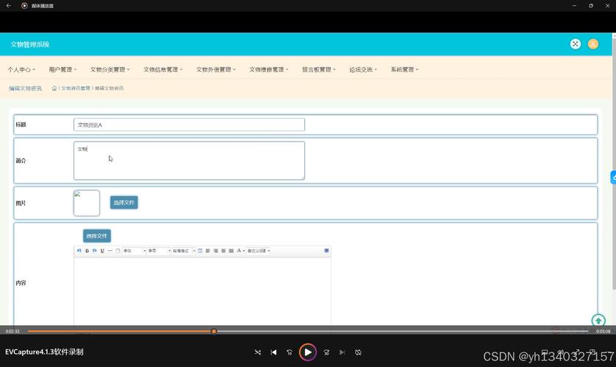Click the Bold icon in editor toolbar
The height and width of the screenshot is (367, 616).
coord(87,251)
